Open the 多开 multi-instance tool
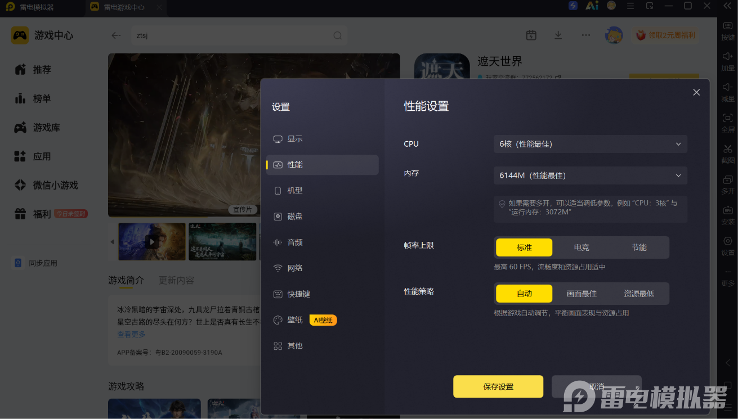Screen dimensions: 738x419 click(x=728, y=184)
